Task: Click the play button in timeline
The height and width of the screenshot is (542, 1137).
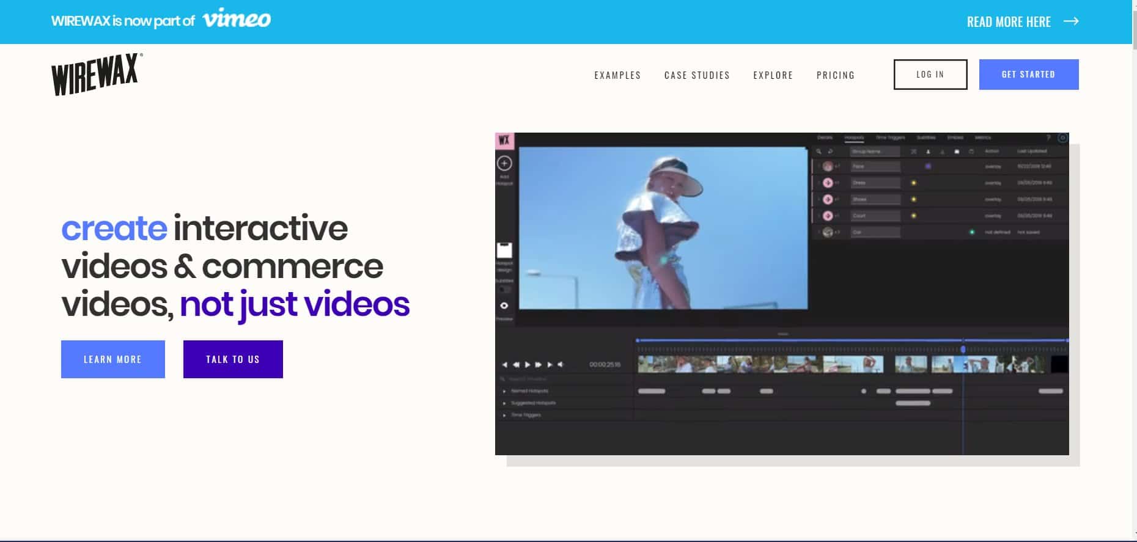Action: point(527,365)
